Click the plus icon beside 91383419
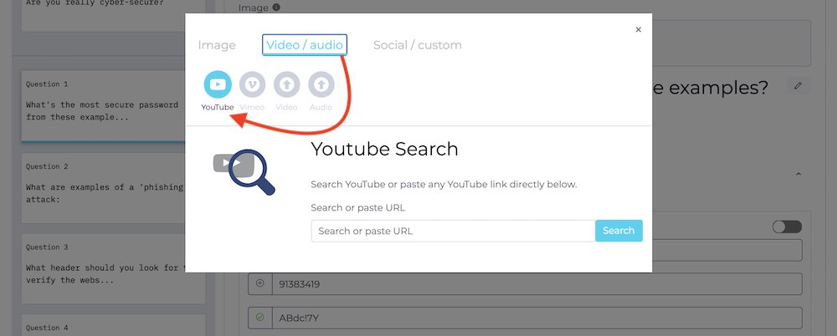 pos(260,283)
